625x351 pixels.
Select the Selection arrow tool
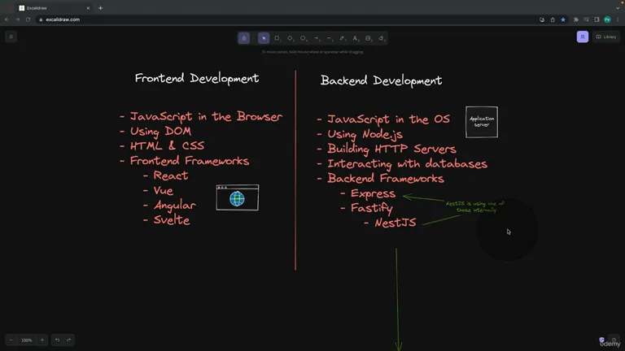pos(264,38)
